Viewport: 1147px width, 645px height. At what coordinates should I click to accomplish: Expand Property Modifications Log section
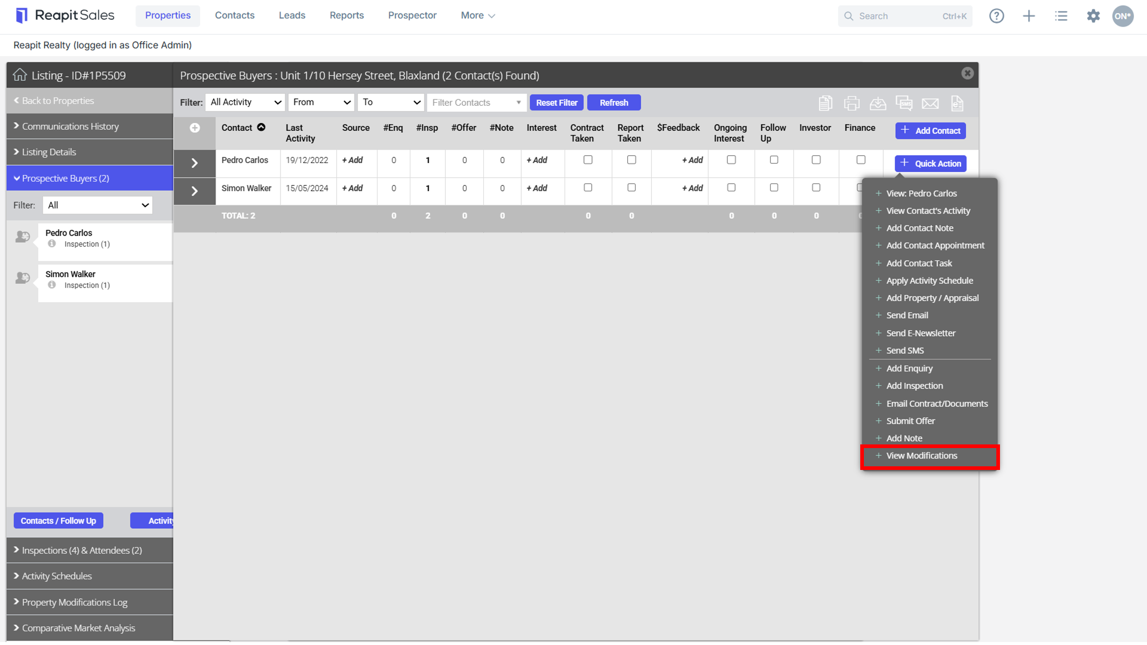point(90,602)
